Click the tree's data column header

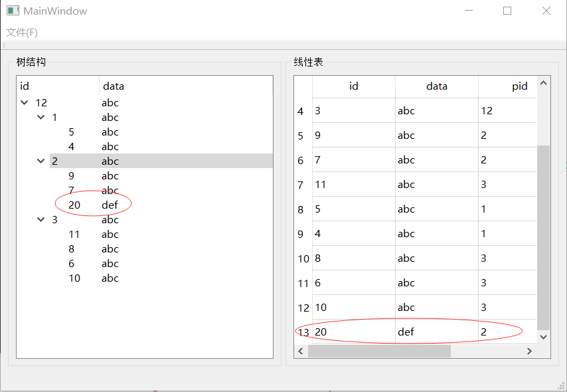186,86
